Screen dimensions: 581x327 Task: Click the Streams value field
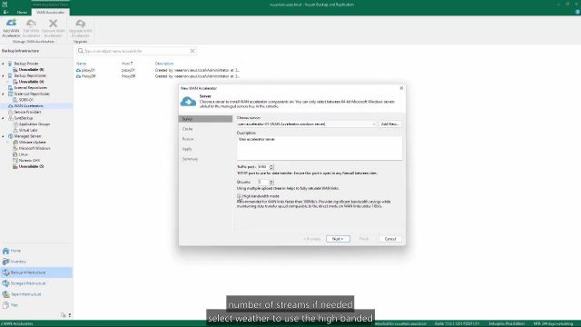point(263,182)
